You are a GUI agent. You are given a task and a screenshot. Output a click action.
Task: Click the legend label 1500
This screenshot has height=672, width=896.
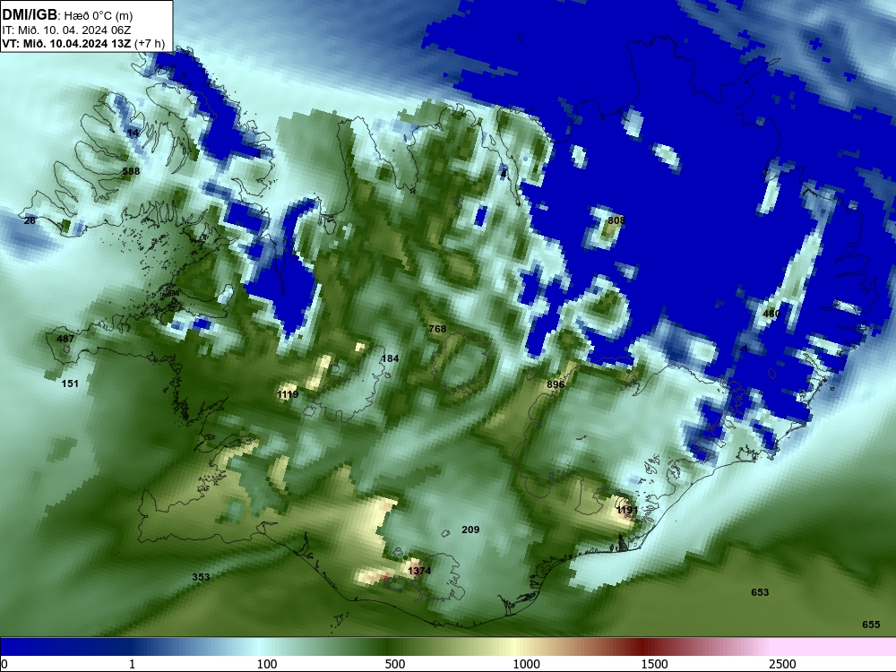pyautogui.click(x=654, y=664)
